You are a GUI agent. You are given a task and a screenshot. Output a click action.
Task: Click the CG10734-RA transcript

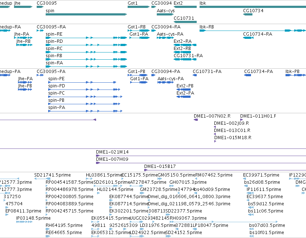(x=248, y=38)
